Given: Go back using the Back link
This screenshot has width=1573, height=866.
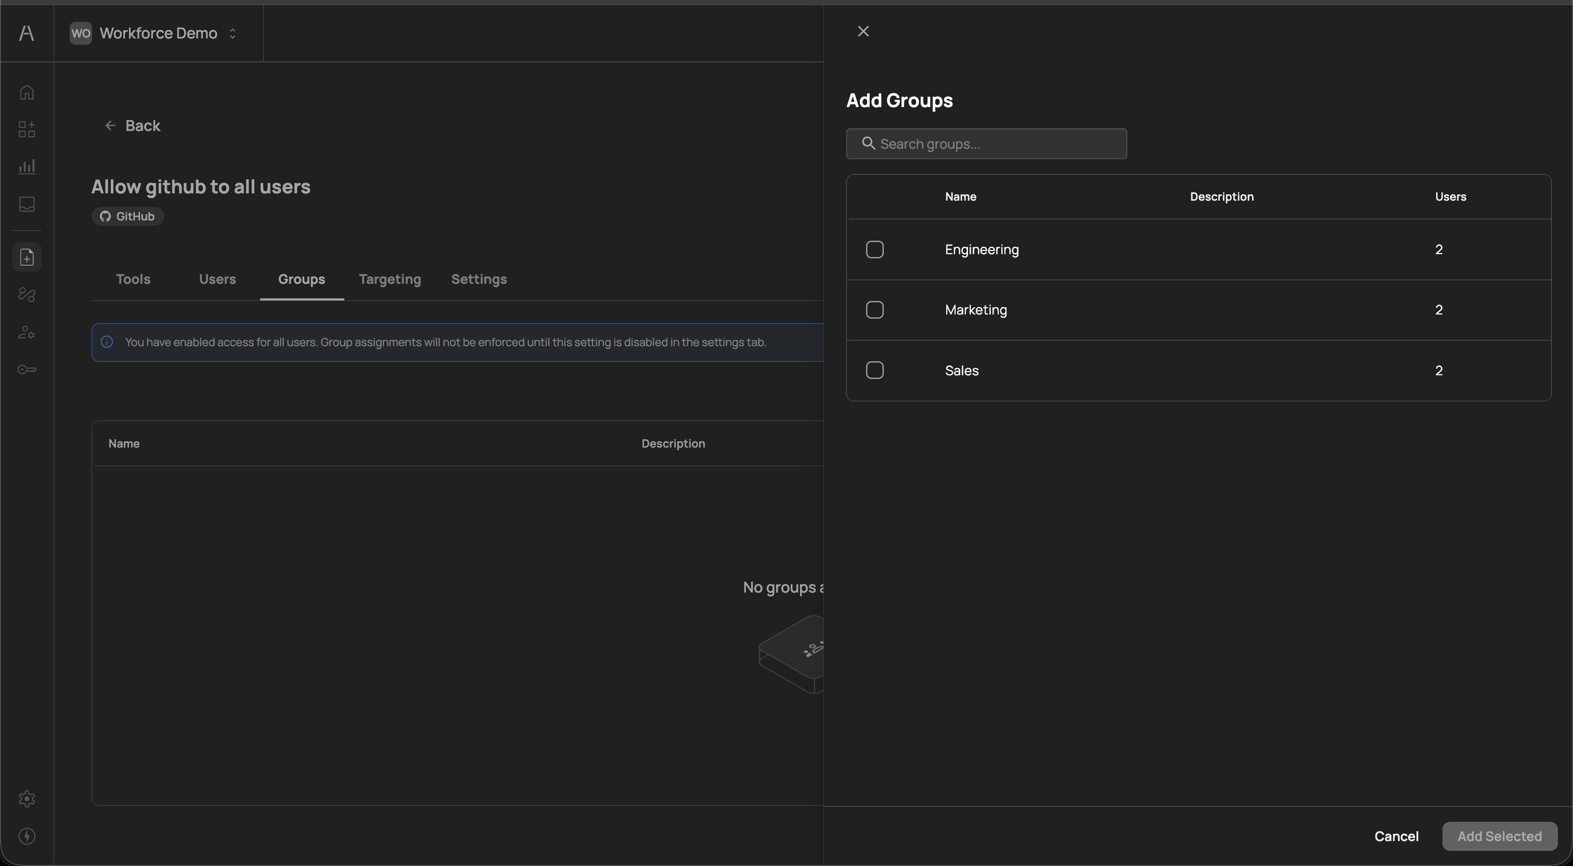Looking at the screenshot, I should (133, 126).
